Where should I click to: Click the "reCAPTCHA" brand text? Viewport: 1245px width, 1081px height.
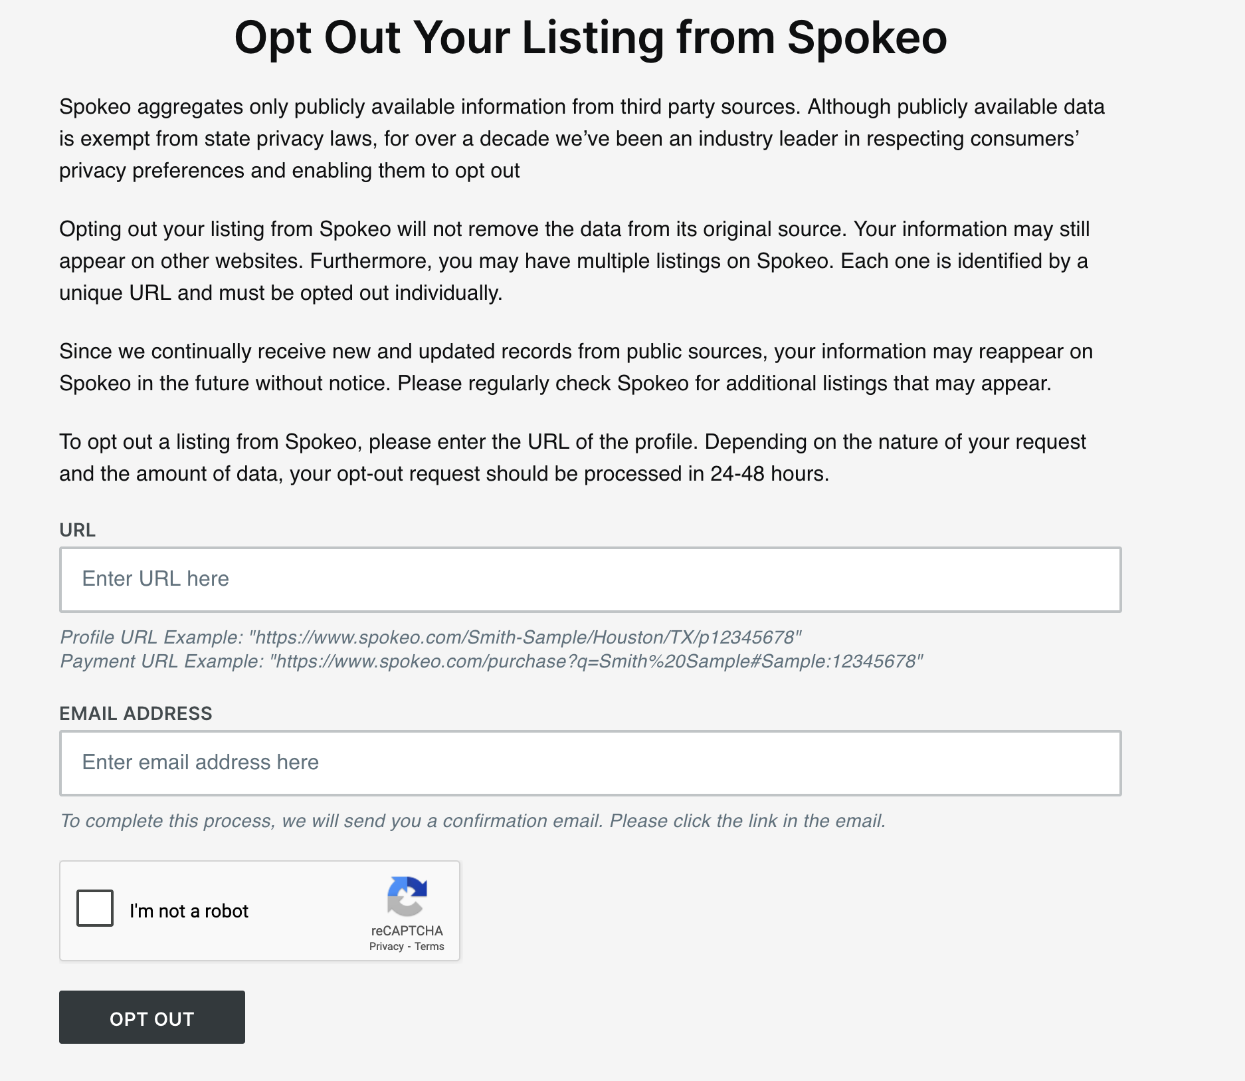pos(407,931)
